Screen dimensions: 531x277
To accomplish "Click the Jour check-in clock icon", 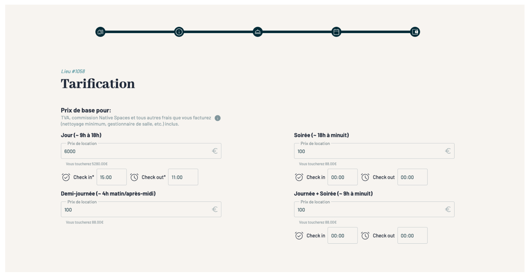I will (x=66, y=177).
